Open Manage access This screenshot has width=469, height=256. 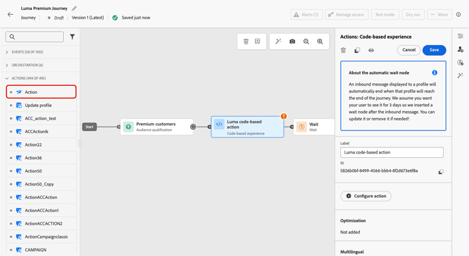(346, 14)
